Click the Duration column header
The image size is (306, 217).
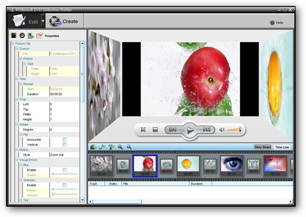point(201,184)
